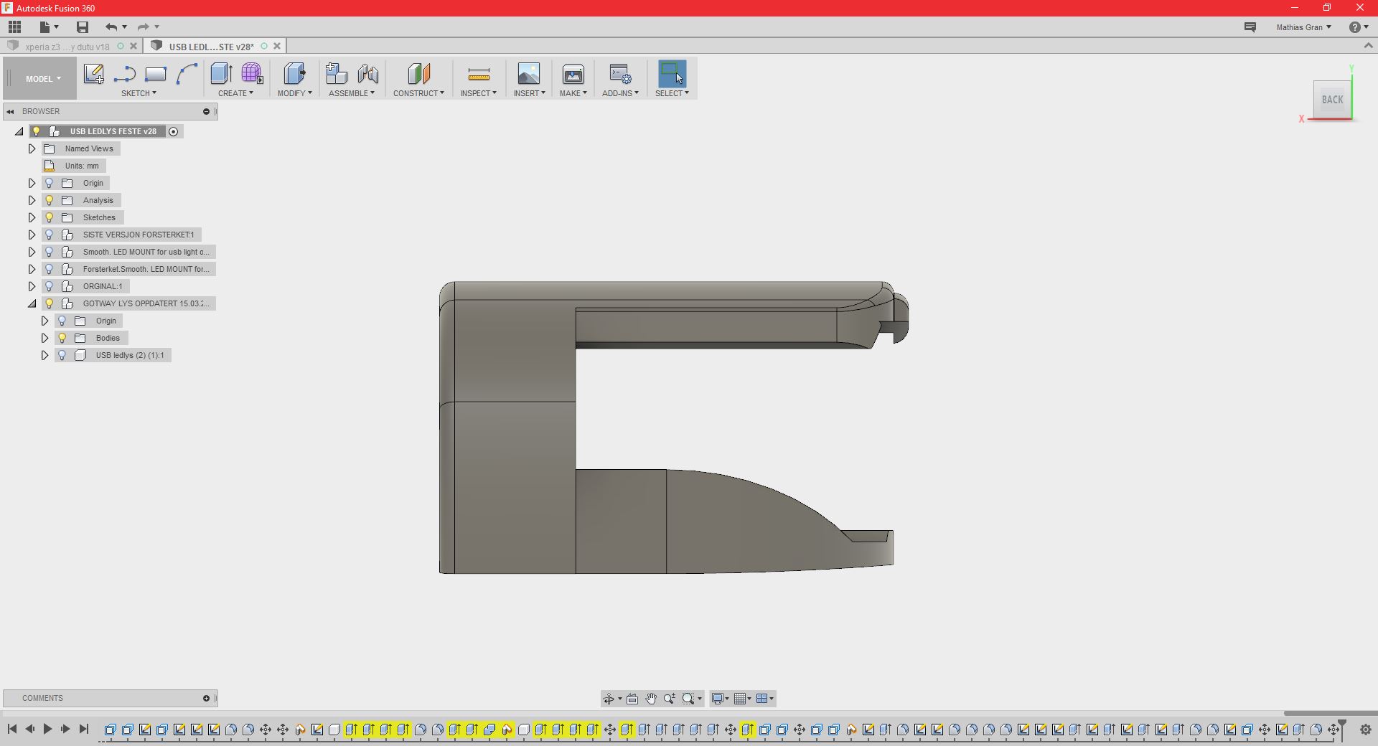Select the Rectangle sketch tool
The width and height of the screenshot is (1378, 746).
click(x=155, y=74)
